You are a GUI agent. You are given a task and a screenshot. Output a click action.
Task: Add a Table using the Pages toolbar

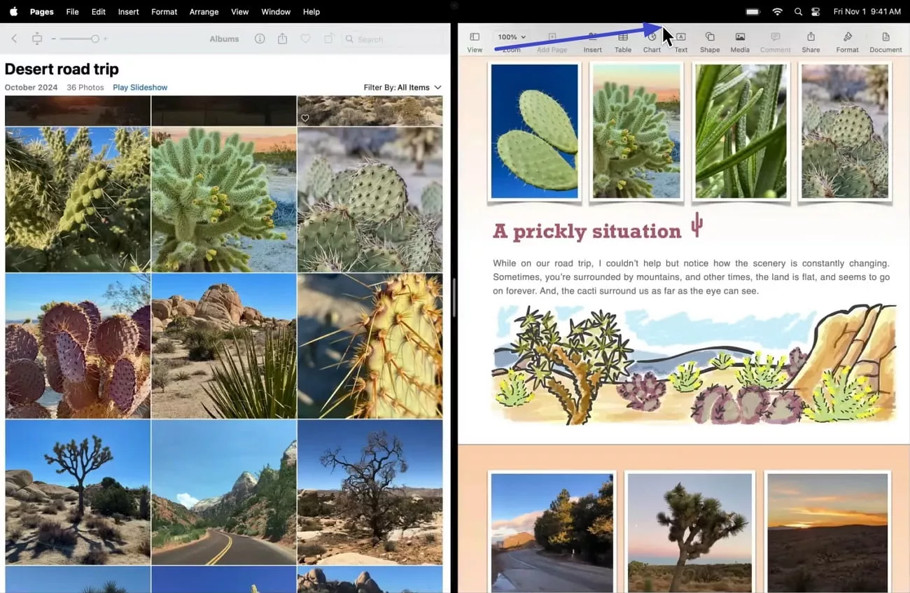pos(622,40)
